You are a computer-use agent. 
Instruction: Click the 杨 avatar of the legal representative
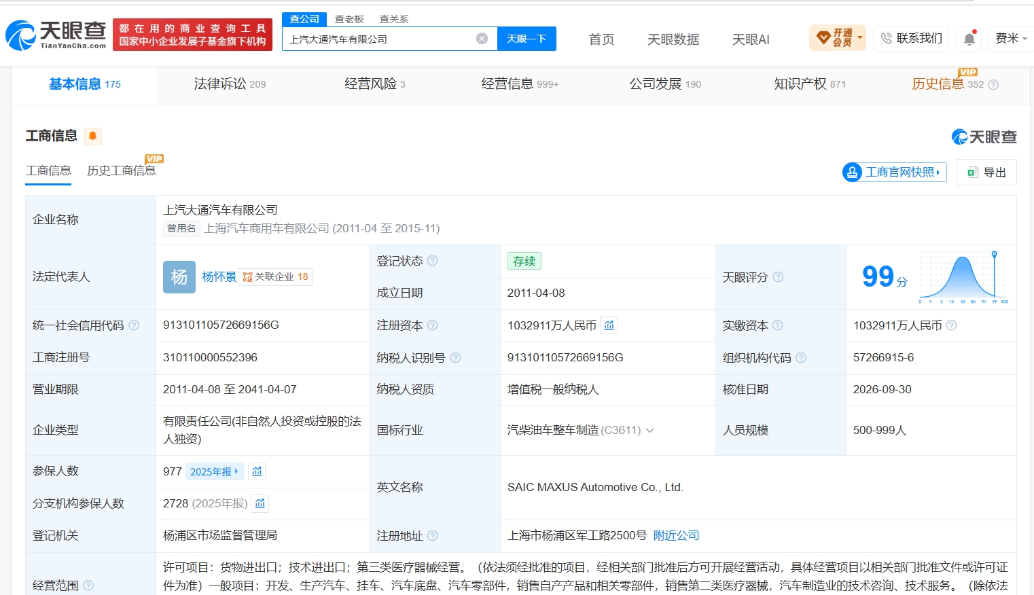tap(179, 277)
